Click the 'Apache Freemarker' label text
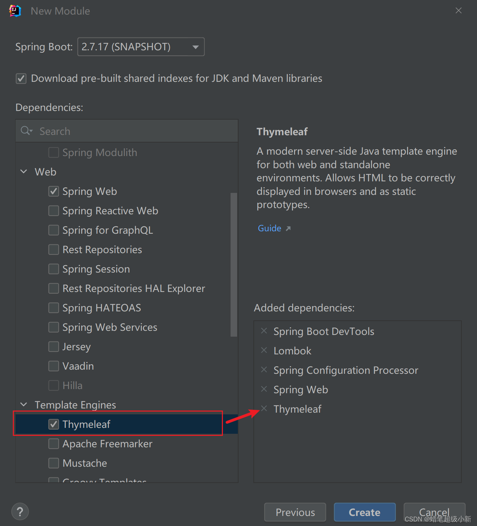The height and width of the screenshot is (526, 477). pos(107,444)
